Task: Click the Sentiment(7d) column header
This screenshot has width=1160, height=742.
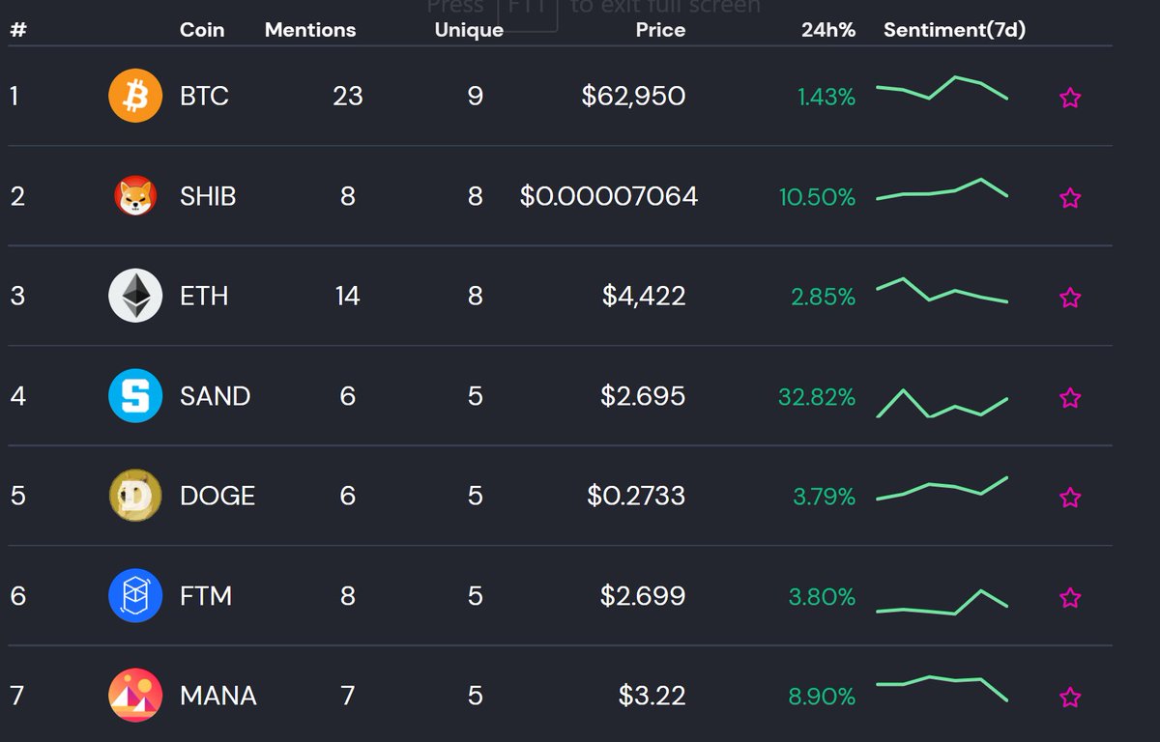Action: point(954,30)
